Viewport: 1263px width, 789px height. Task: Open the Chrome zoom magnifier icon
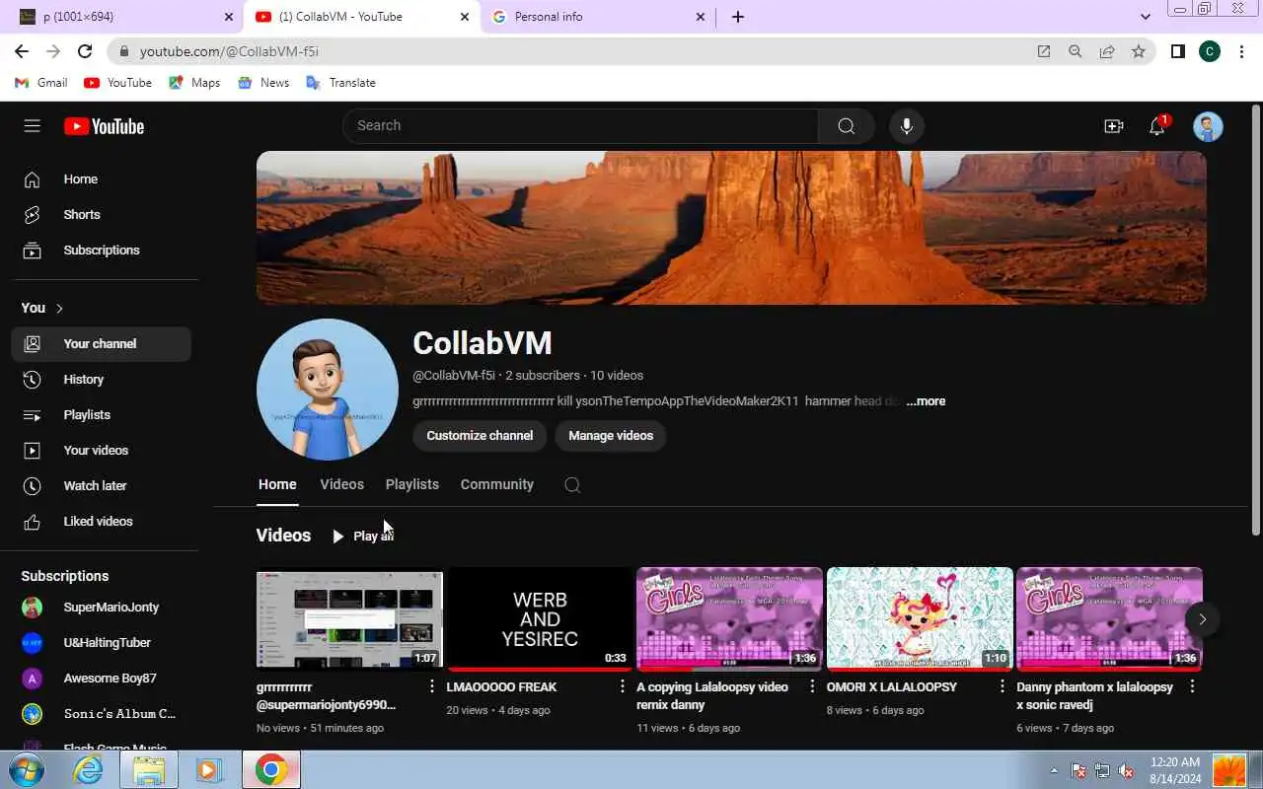[1076, 51]
